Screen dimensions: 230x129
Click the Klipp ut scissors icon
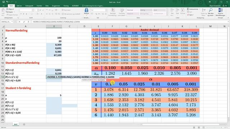tap(7, 9)
